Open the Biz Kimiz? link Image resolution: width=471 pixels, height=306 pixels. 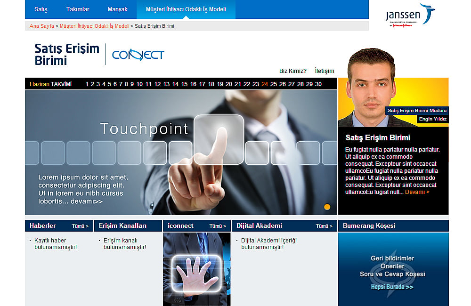(x=292, y=71)
